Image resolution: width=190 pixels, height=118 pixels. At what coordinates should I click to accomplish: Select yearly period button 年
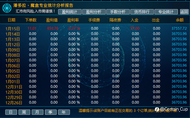(64, 112)
